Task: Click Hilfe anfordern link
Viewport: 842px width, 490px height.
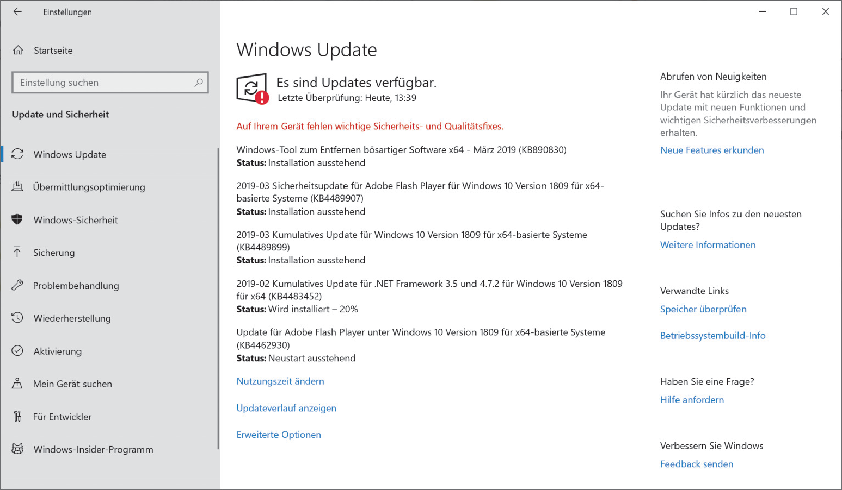Action: coord(692,400)
